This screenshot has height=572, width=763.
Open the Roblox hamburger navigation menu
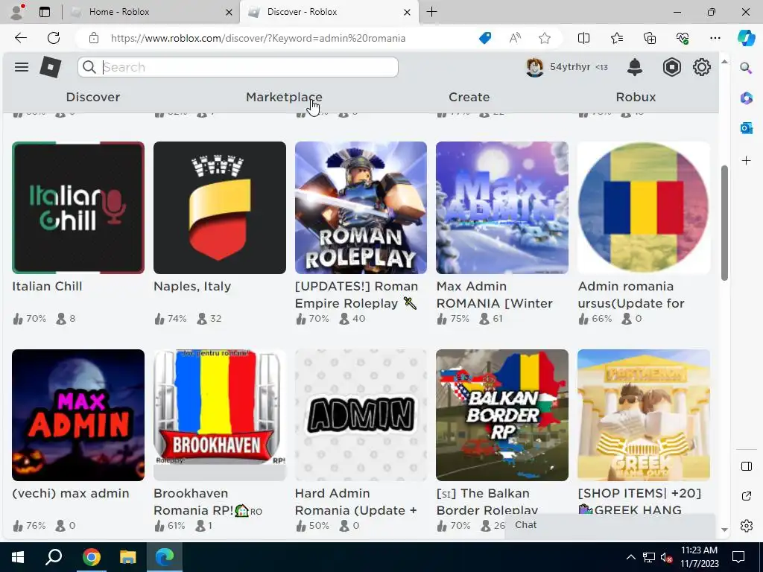(22, 67)
